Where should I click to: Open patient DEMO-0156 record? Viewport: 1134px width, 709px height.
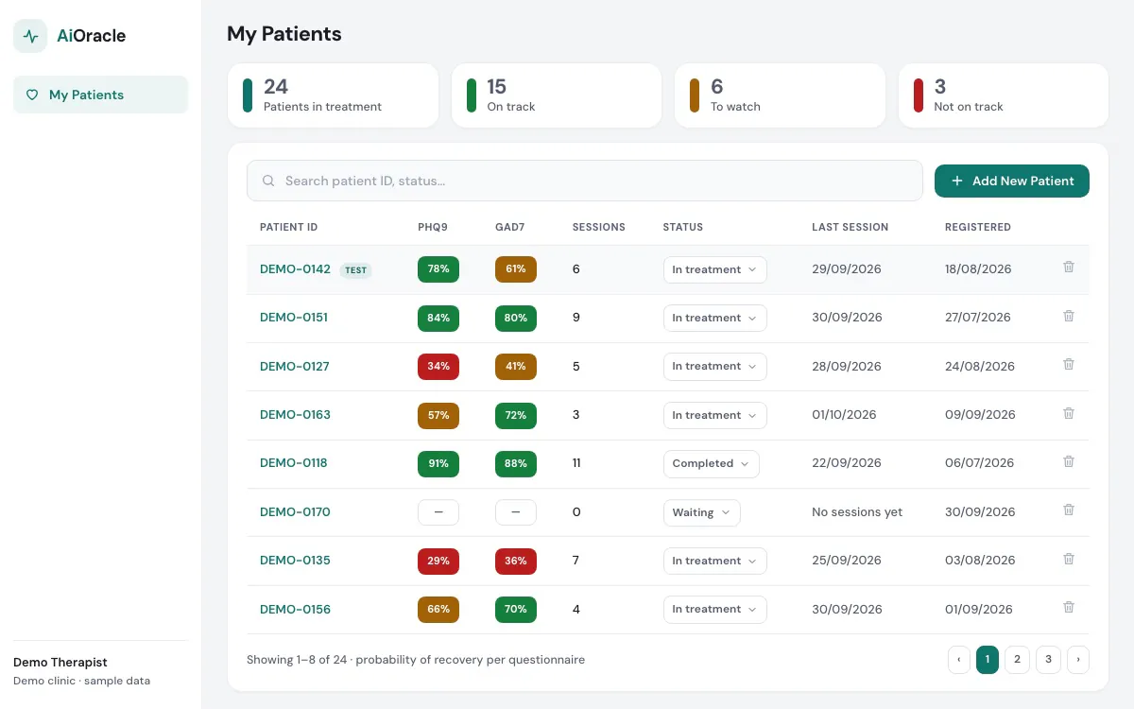coord(295,610)
